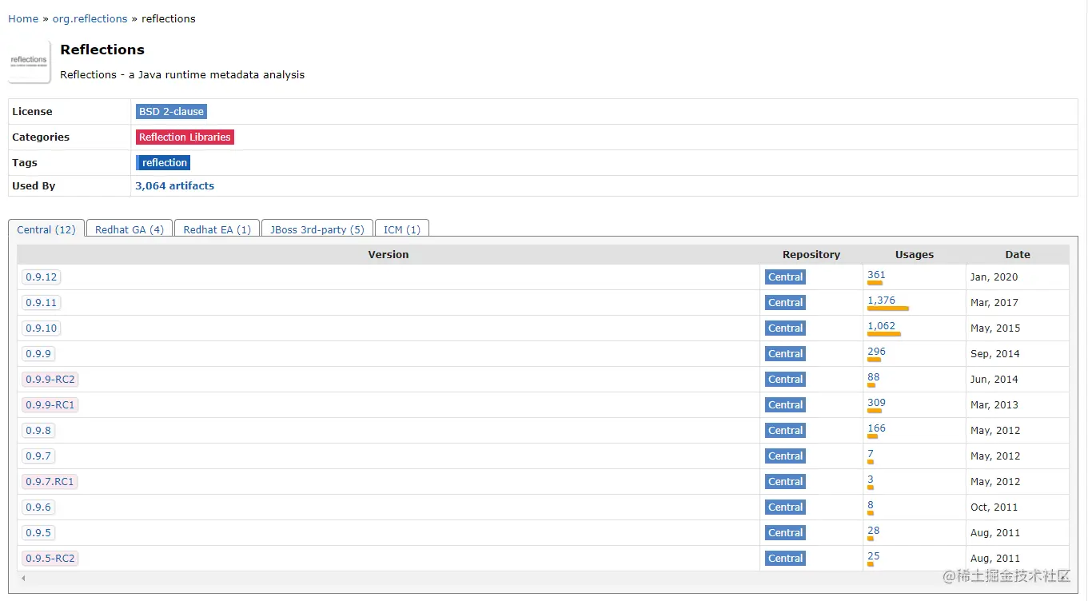Screen dimensions: 1088x601
Task: Click Central repository badge in 0.9.9 row
Action: (785, 354)
